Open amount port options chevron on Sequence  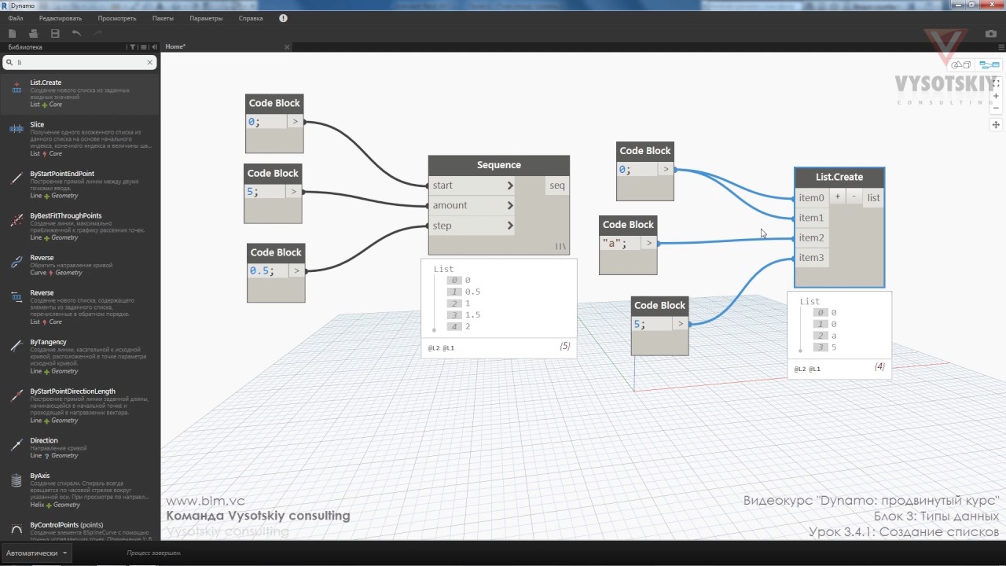[510, 205]
